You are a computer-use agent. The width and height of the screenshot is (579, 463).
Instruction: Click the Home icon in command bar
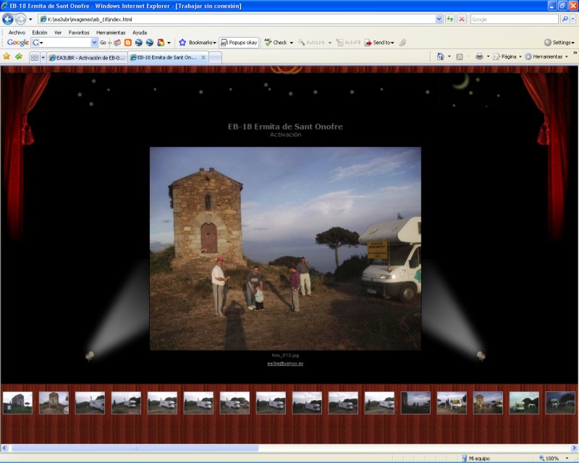point(440,56)
